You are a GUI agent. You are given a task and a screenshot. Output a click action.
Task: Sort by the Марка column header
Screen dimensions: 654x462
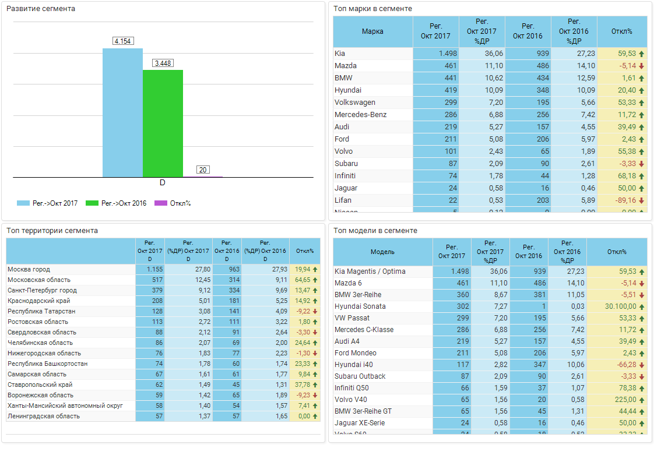[x=372, y=31]
